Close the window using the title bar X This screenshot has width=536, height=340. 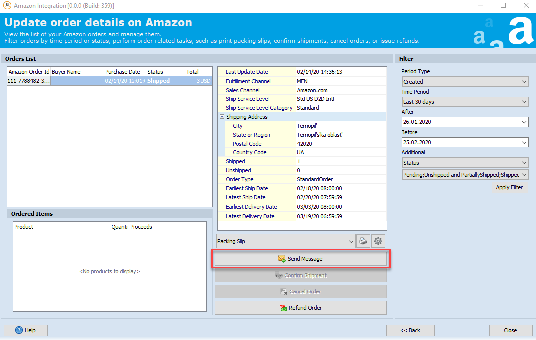(526, 5)
